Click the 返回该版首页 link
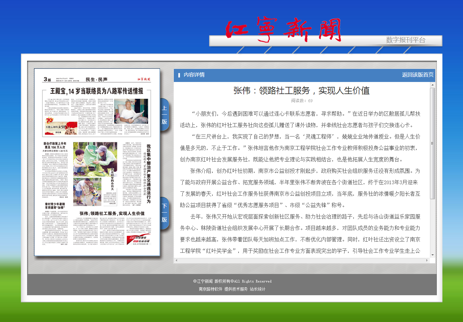 tap(418, 75)
